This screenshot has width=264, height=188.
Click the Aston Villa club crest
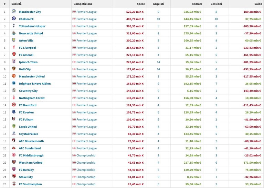click(x=14, y=40)
